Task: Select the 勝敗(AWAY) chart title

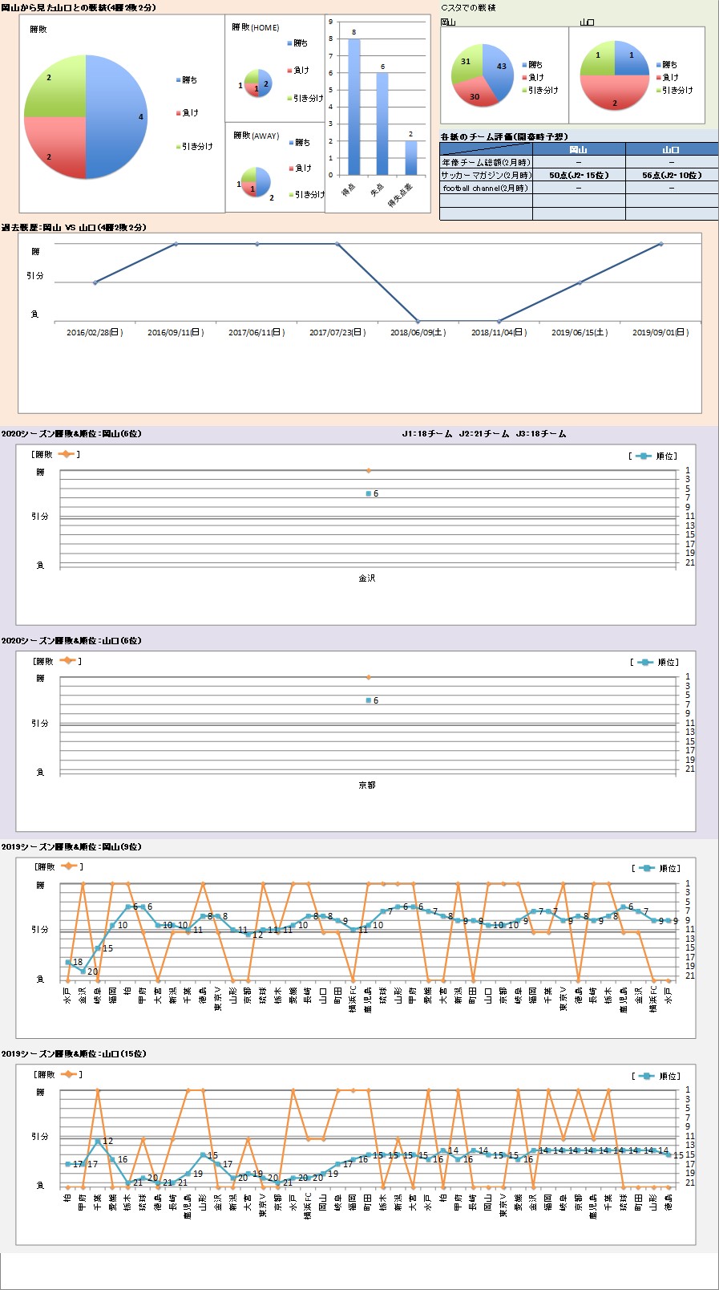Action: (x=256, y=136)
